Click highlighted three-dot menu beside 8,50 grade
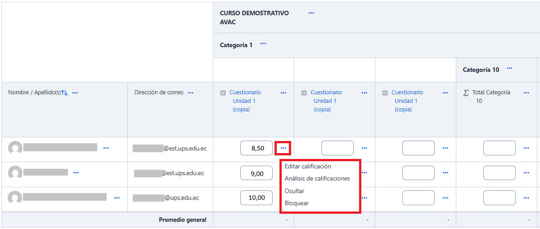 (x=283, y=148)
